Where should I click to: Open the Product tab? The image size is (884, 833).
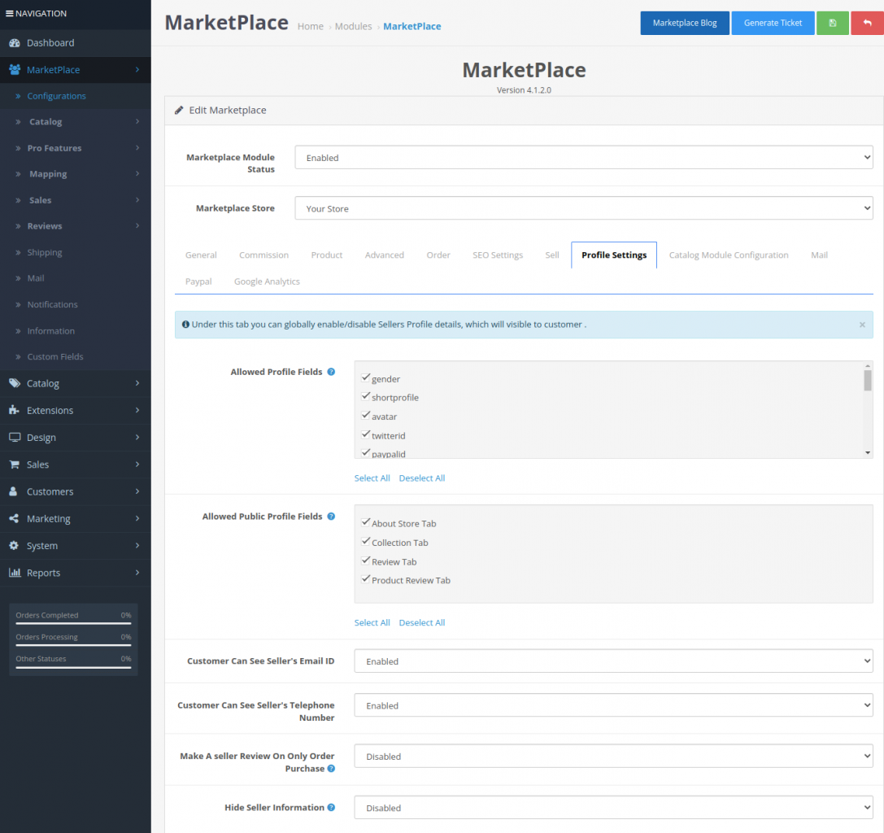pyautogui.click(x=327, y=255)
